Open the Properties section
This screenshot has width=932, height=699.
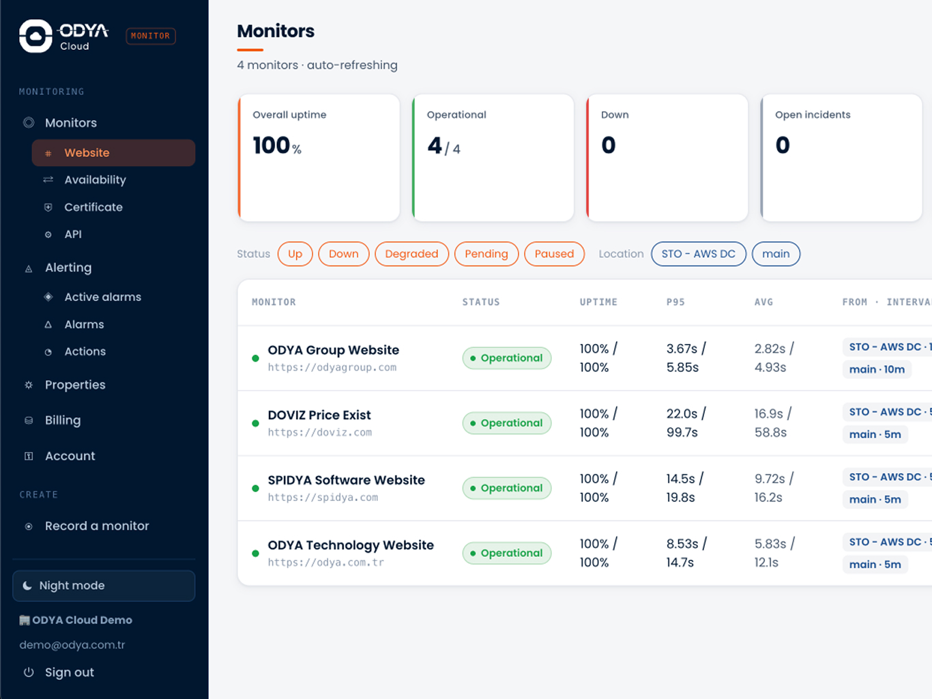[x=104, y=385]
